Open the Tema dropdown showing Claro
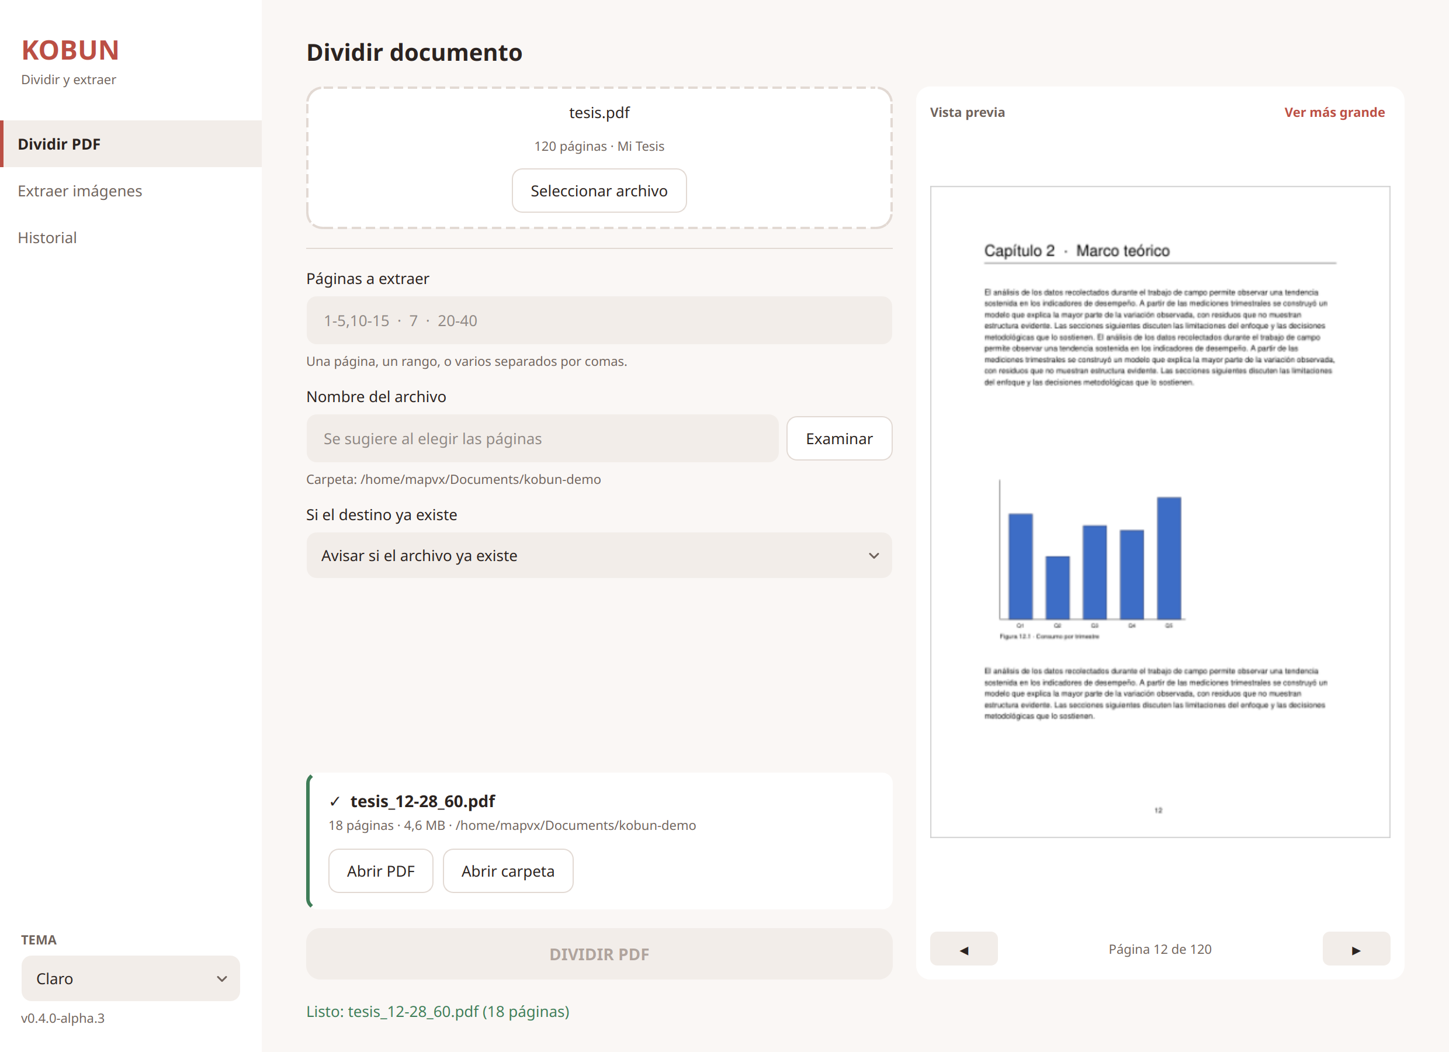 click(130, 978)
